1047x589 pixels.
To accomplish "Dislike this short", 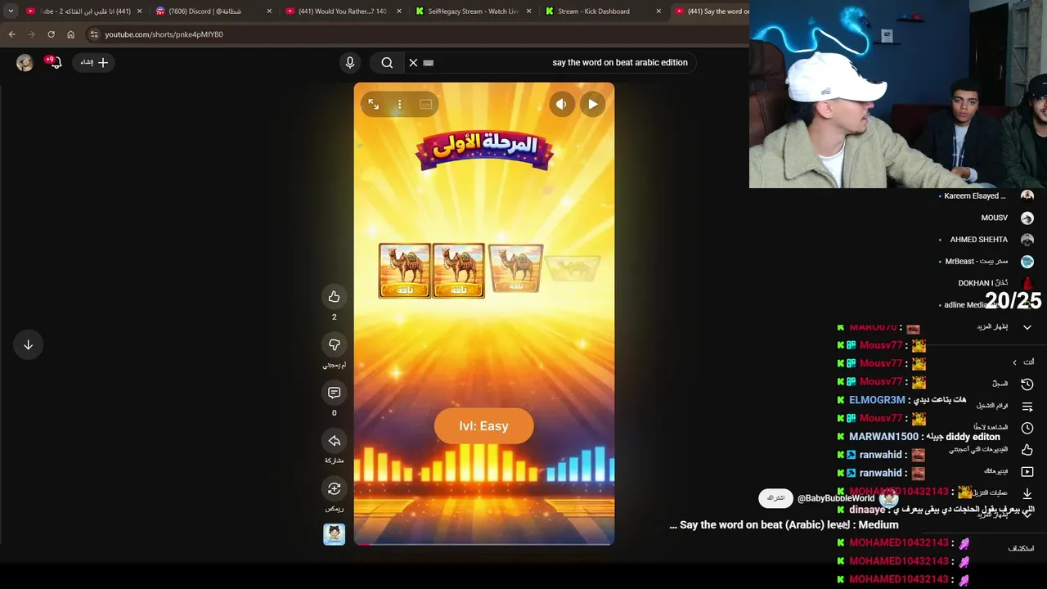I will pos(334,344).
